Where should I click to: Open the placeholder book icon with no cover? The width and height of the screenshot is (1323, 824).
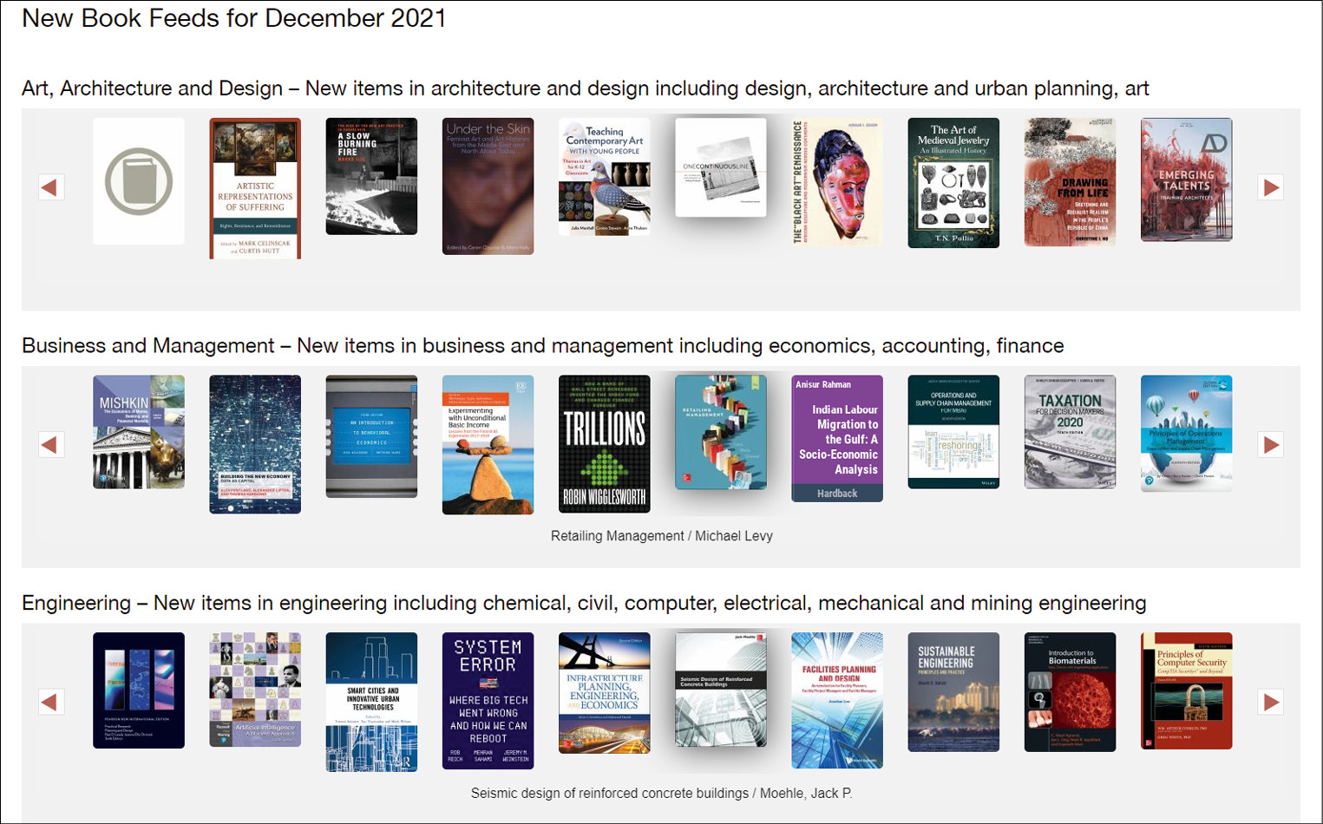point(139,181)
